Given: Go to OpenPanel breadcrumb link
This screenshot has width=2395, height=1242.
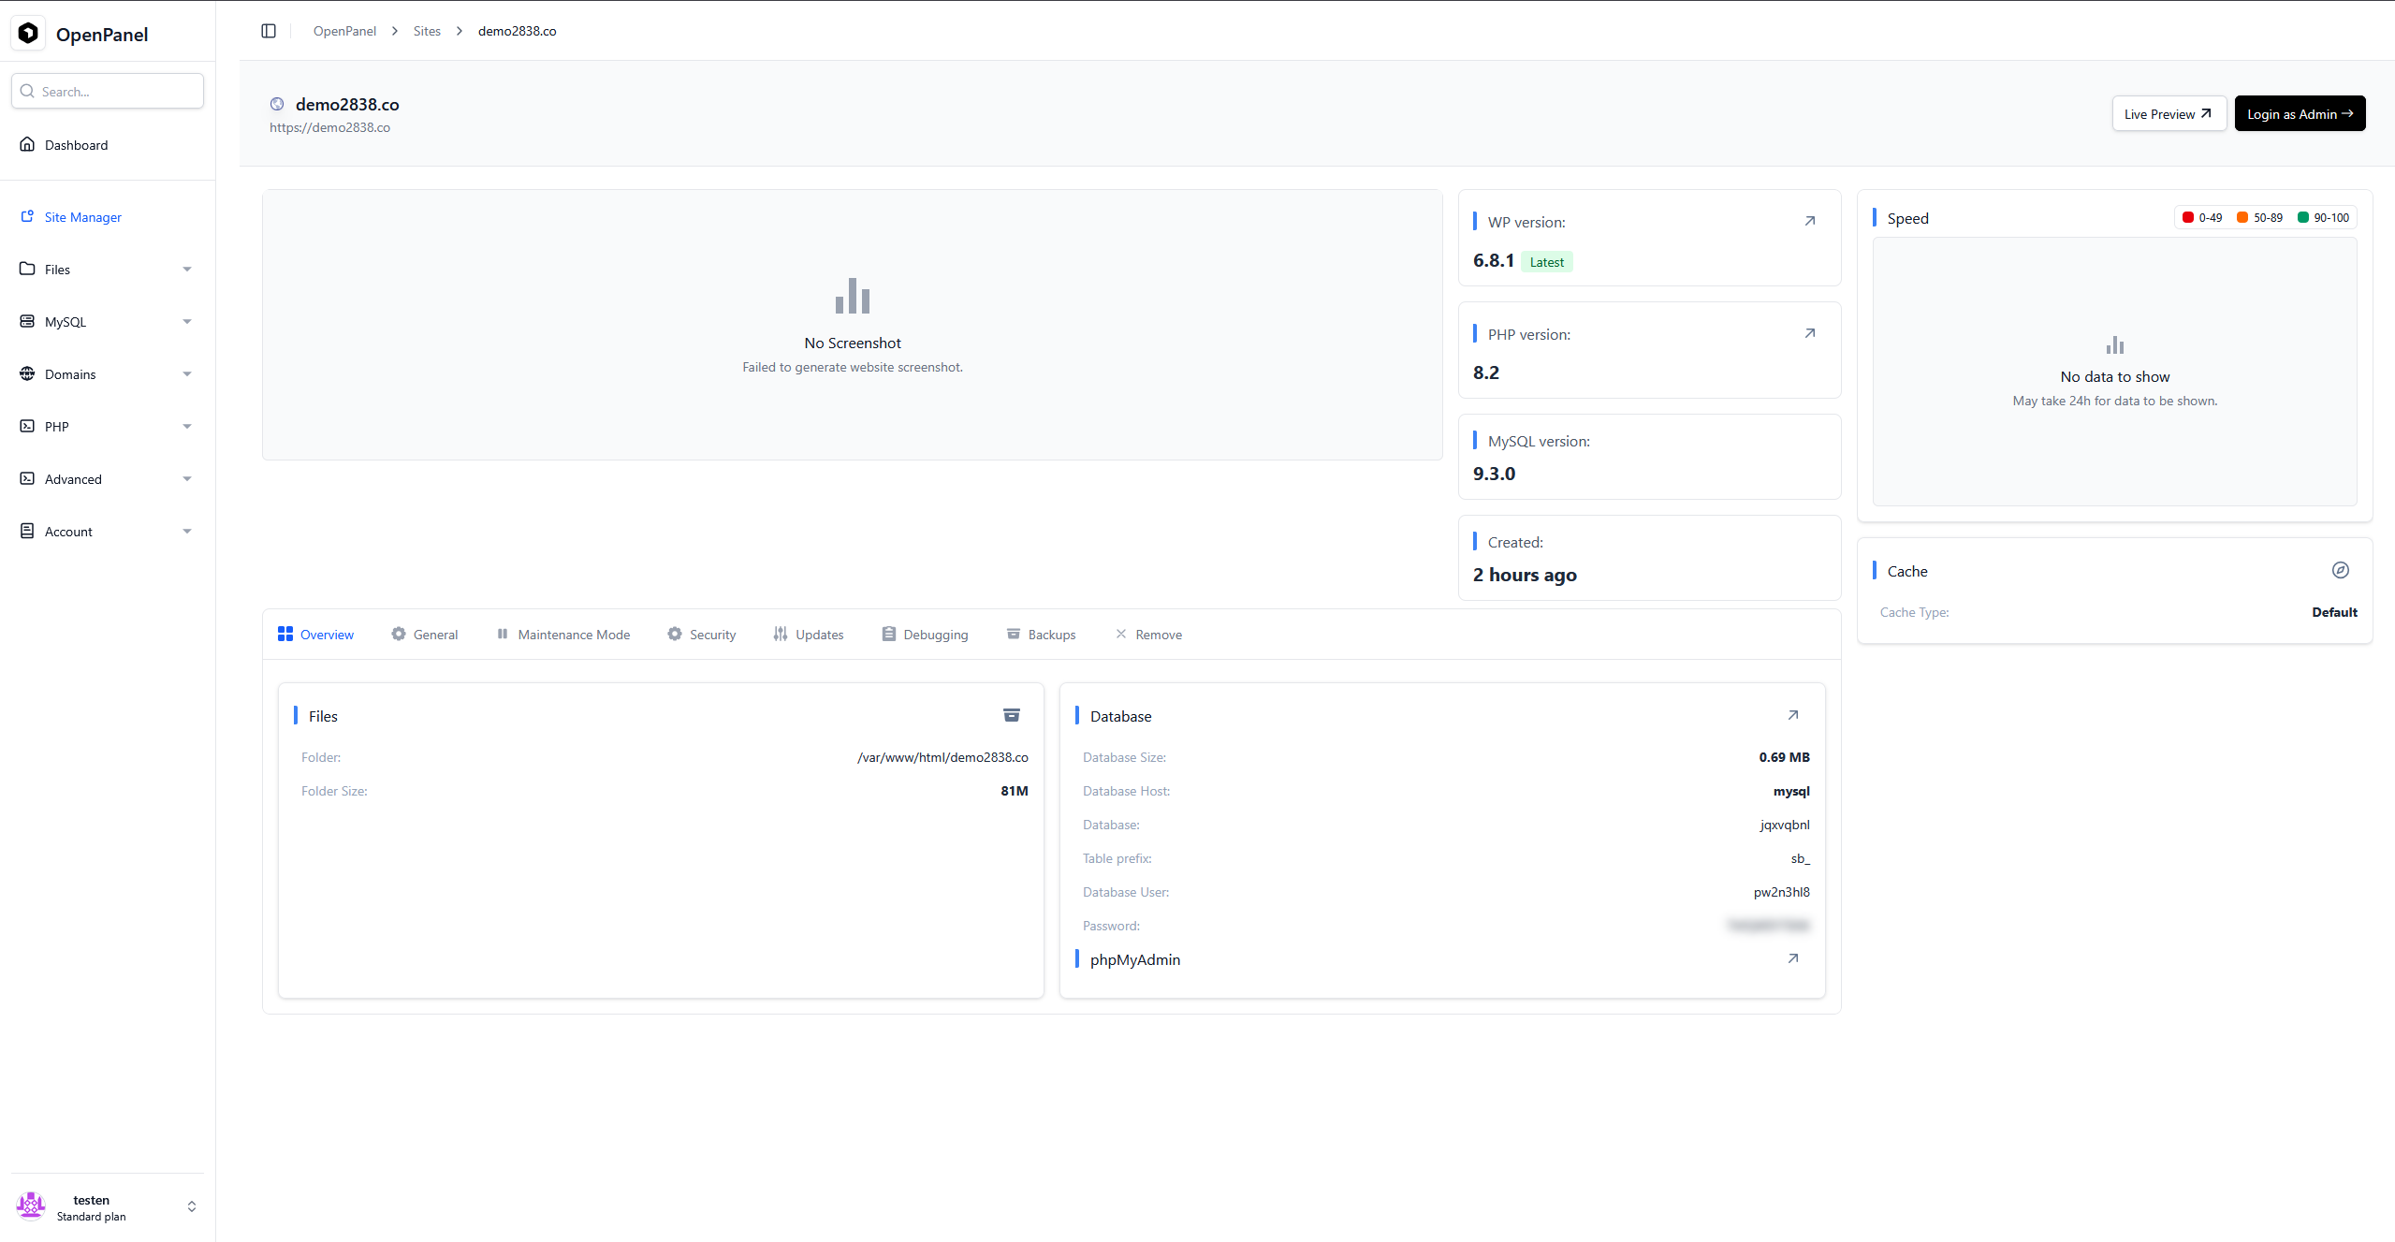Looking at the screenshot, I should point(344,31).
